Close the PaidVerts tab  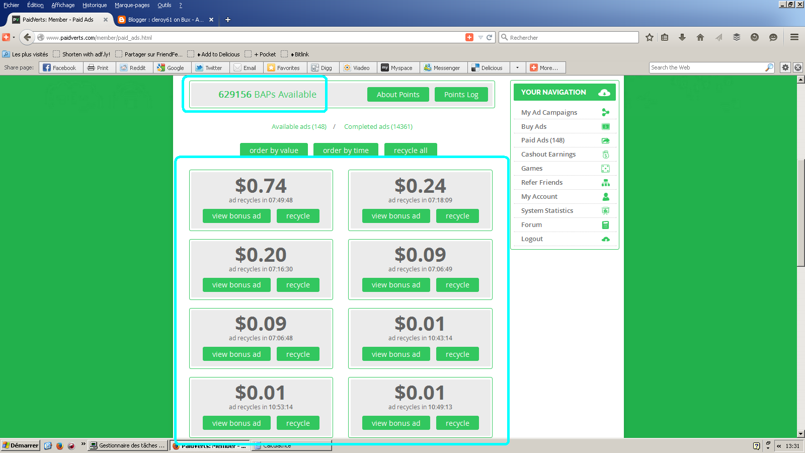106,20
